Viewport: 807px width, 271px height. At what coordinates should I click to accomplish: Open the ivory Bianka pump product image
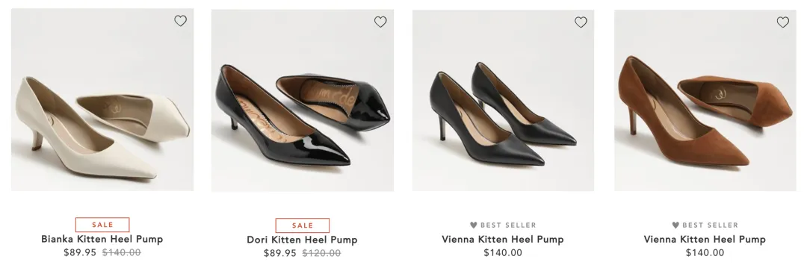[102, 100]
